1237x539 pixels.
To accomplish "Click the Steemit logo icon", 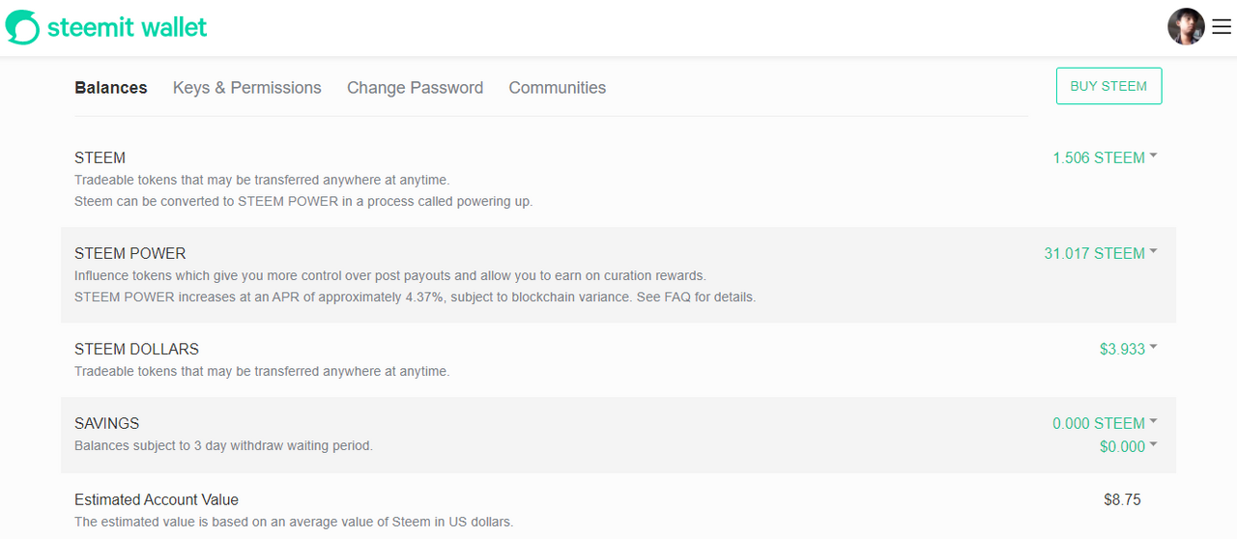I will [x=22, y=27].
